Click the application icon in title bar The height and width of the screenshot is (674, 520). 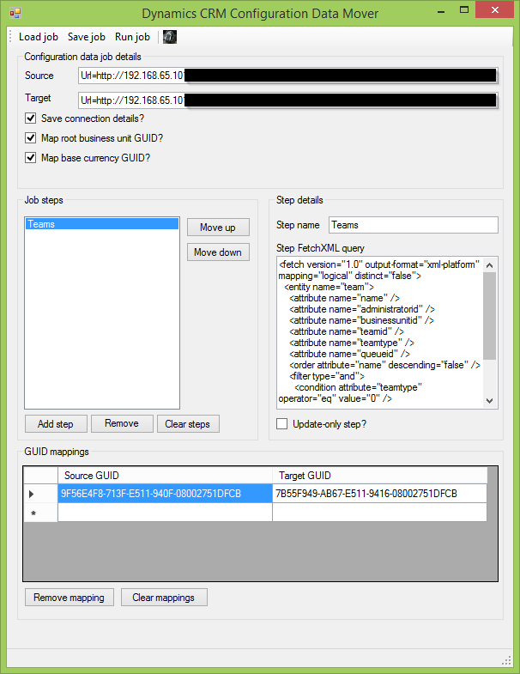(x=15, y=13)
